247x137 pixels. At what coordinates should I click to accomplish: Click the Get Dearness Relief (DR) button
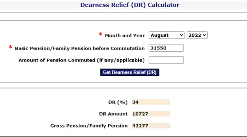tap(129, 72)
